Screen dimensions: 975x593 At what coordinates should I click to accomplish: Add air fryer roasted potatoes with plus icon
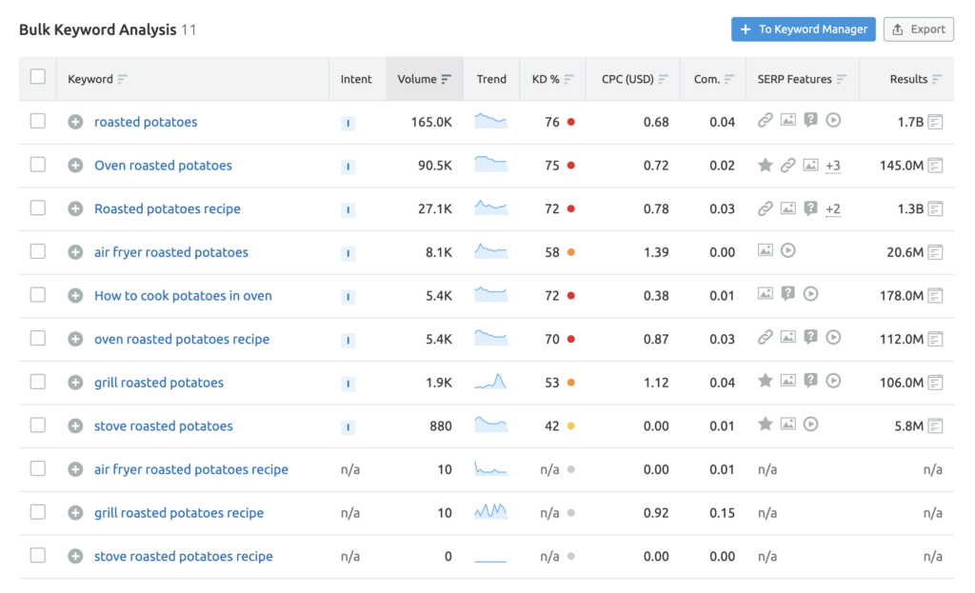click(x=75, y=252)
